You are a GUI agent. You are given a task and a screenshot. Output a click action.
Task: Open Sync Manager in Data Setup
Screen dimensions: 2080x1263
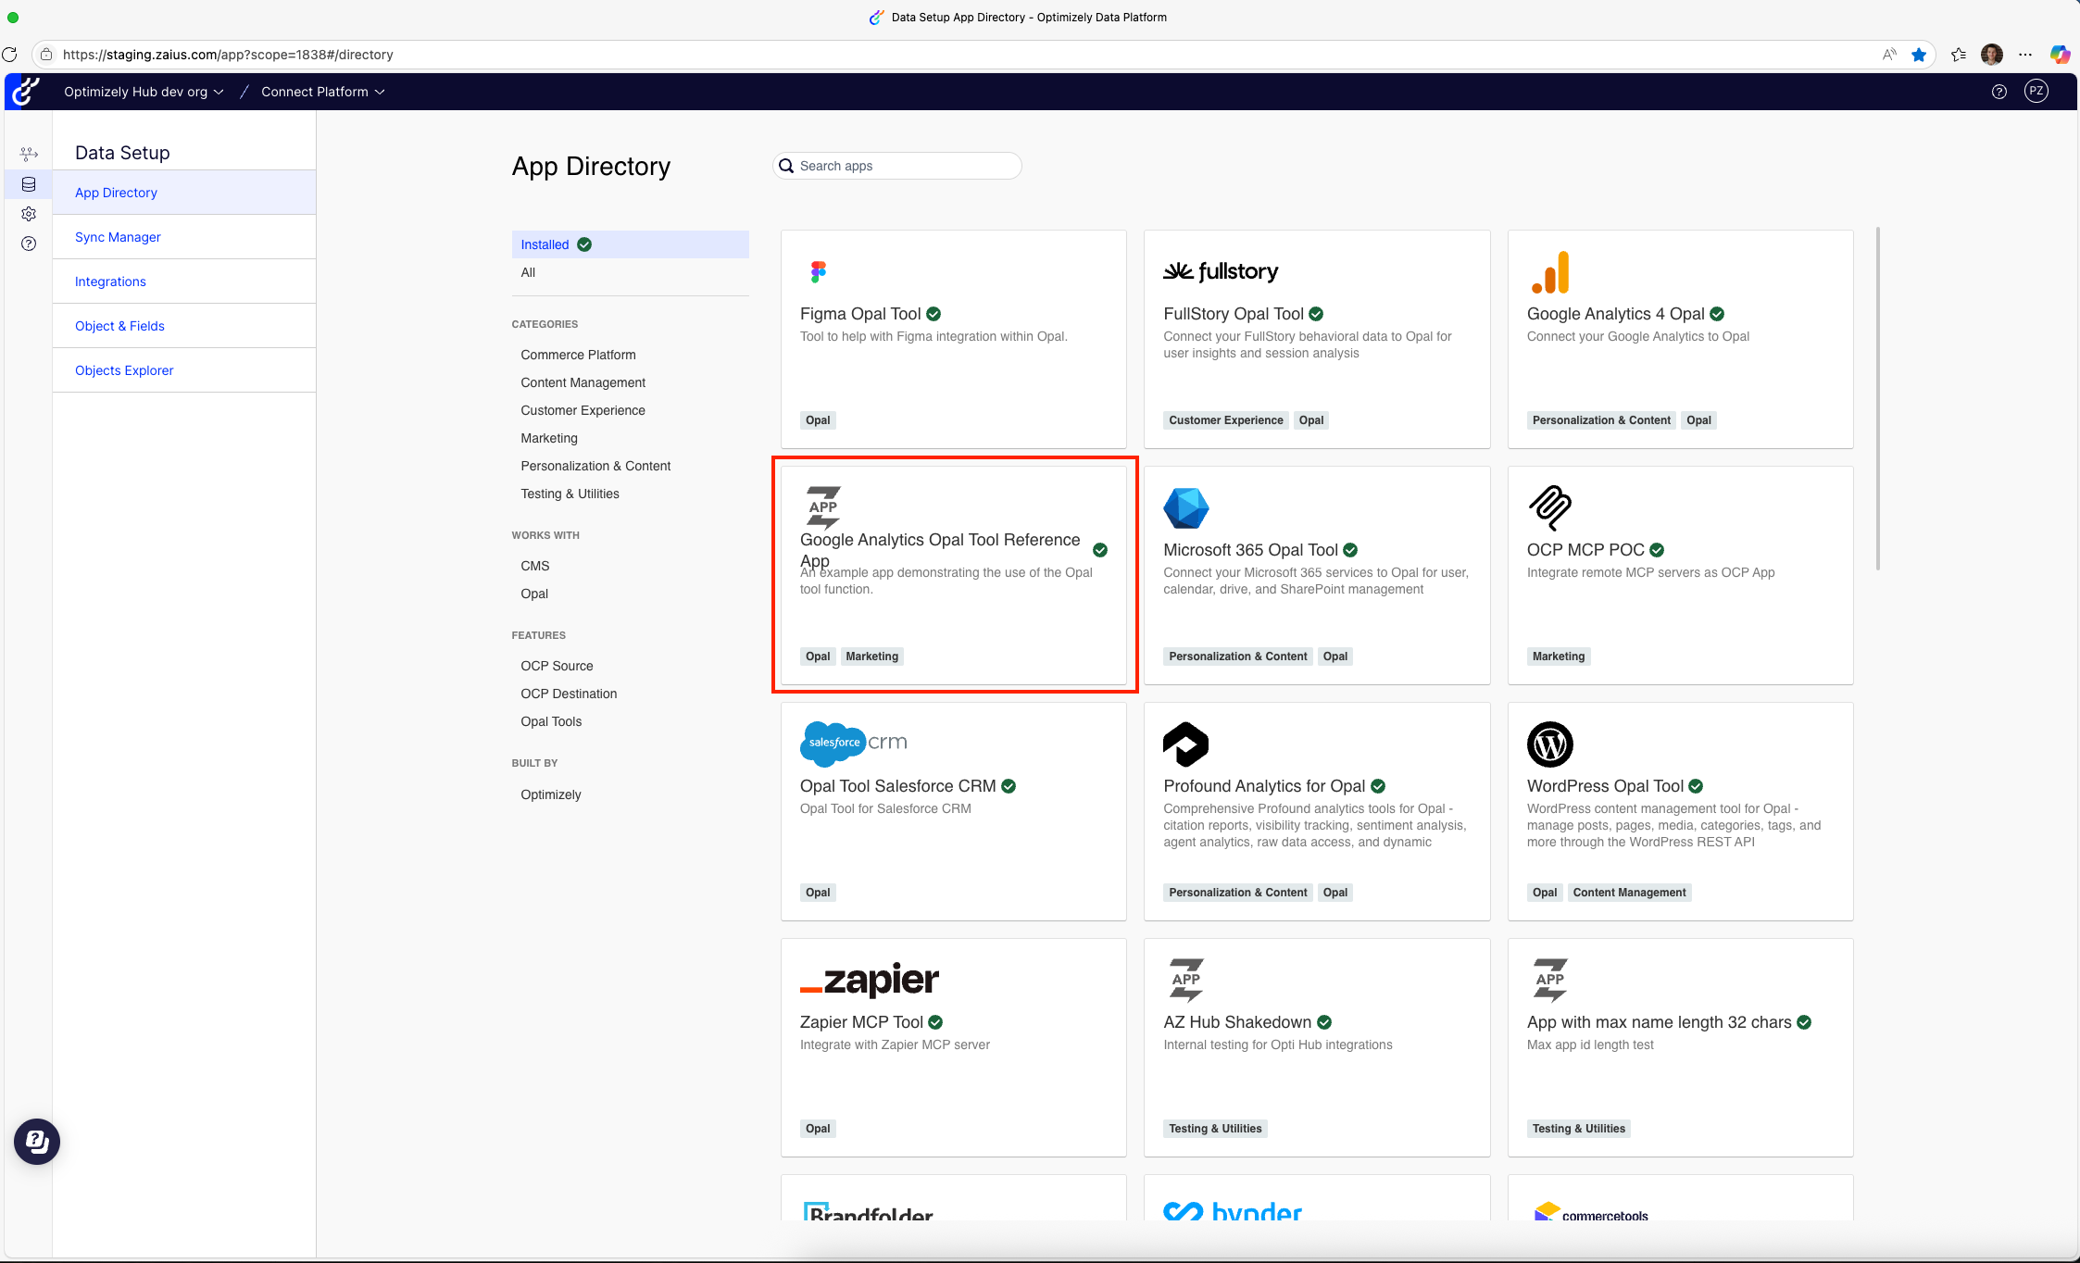118,237
